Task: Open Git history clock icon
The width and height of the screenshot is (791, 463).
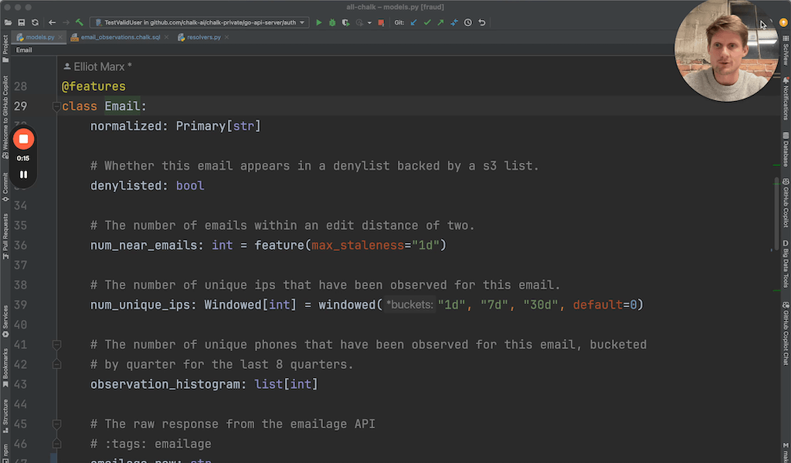Action: click(x=468, y=22)
